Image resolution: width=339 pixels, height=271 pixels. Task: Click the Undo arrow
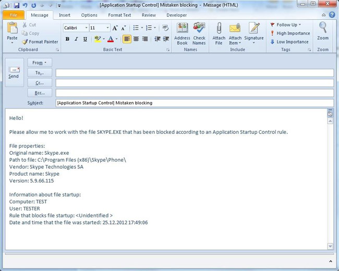tap(25, 5)
